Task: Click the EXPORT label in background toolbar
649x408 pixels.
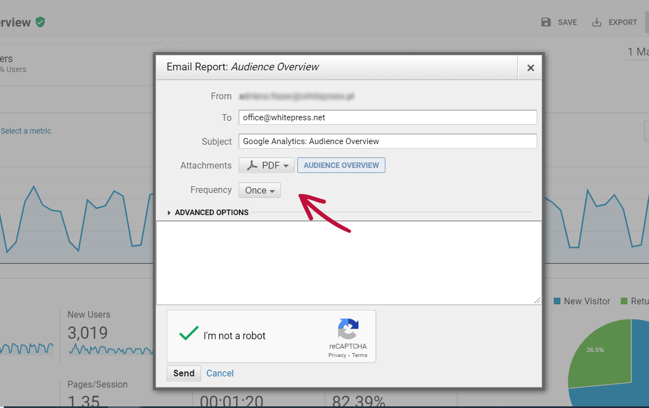Action: coord(622,22)
